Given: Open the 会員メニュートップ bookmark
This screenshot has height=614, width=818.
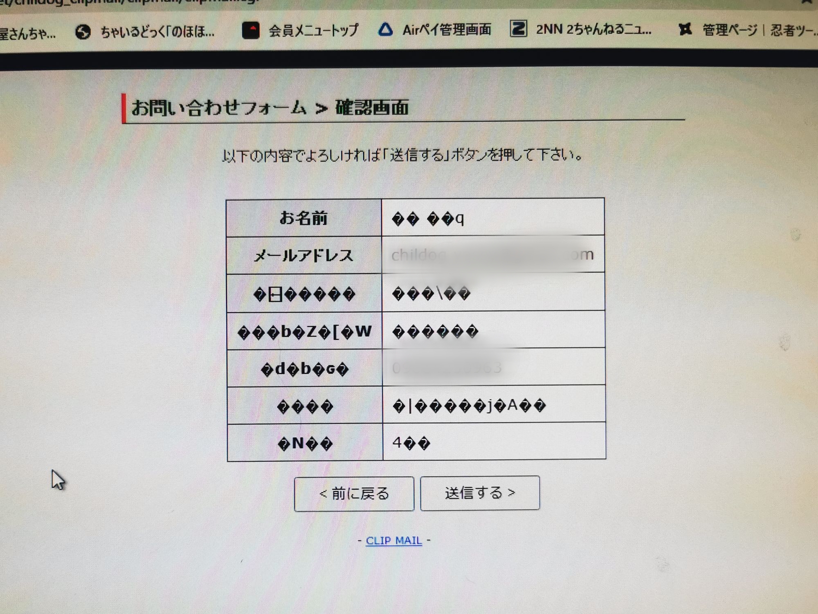Looking at the screenshot, I should point(313,30).
